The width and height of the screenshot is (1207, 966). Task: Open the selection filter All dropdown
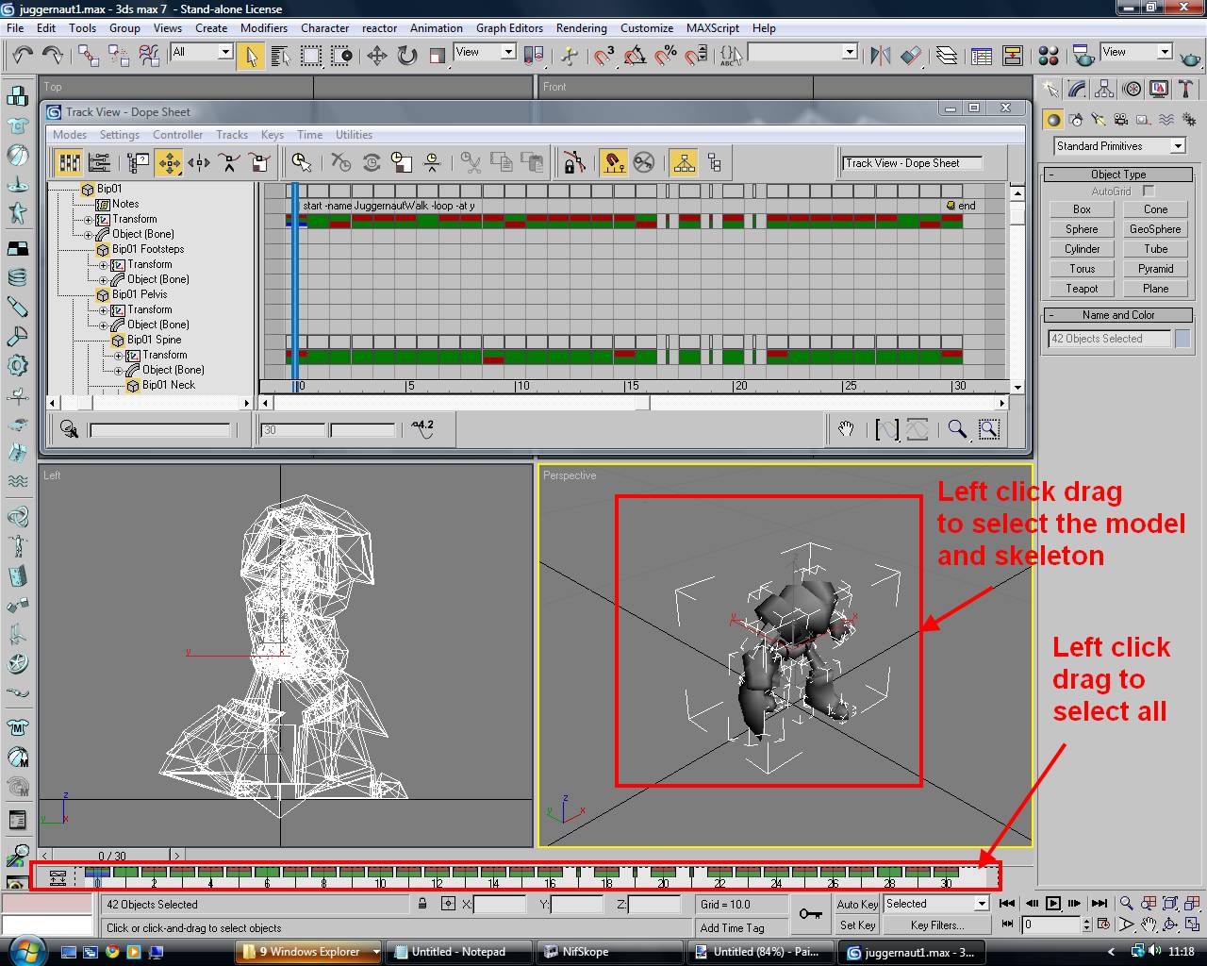click(x=202, y=53)
